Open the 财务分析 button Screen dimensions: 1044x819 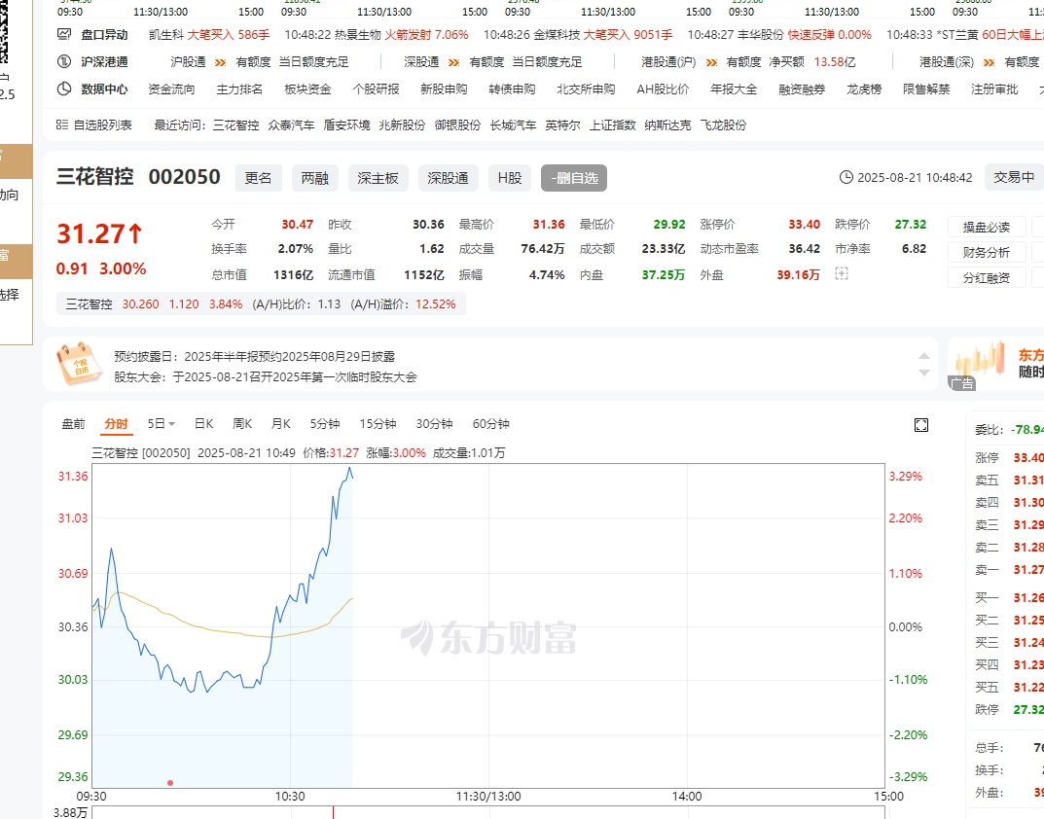987,252
